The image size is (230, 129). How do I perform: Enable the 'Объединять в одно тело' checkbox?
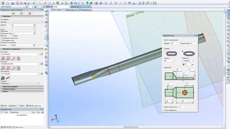1,38
